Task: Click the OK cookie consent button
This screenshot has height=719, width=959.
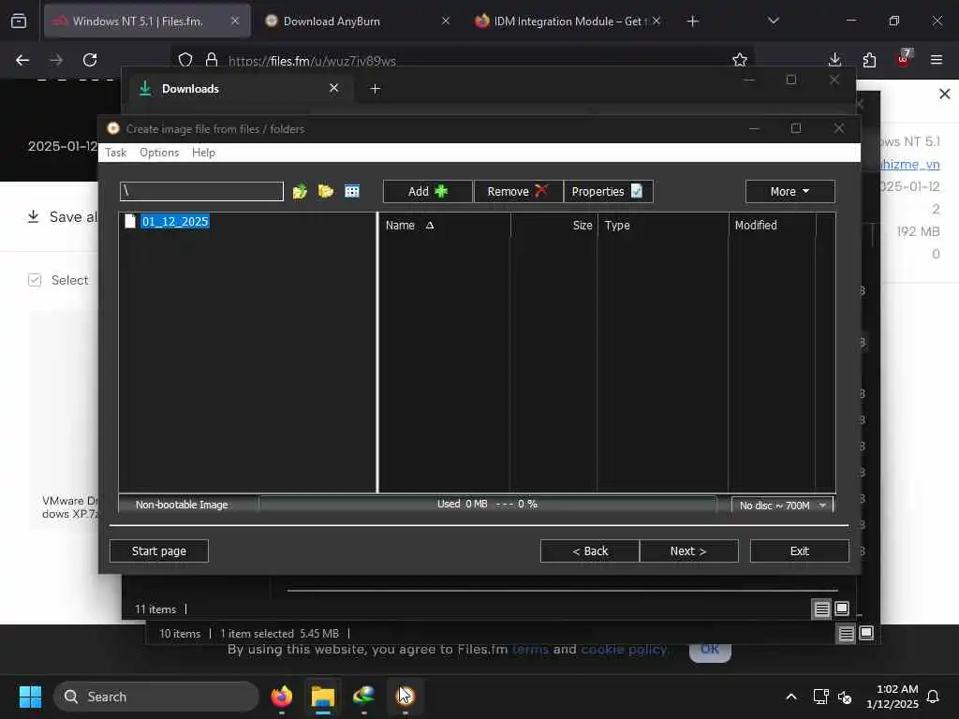Action: (x=710, y=651)
